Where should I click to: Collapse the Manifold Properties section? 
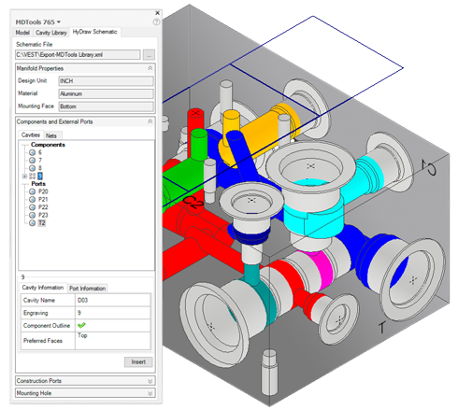pyautogui.click(x=150, y=68)
